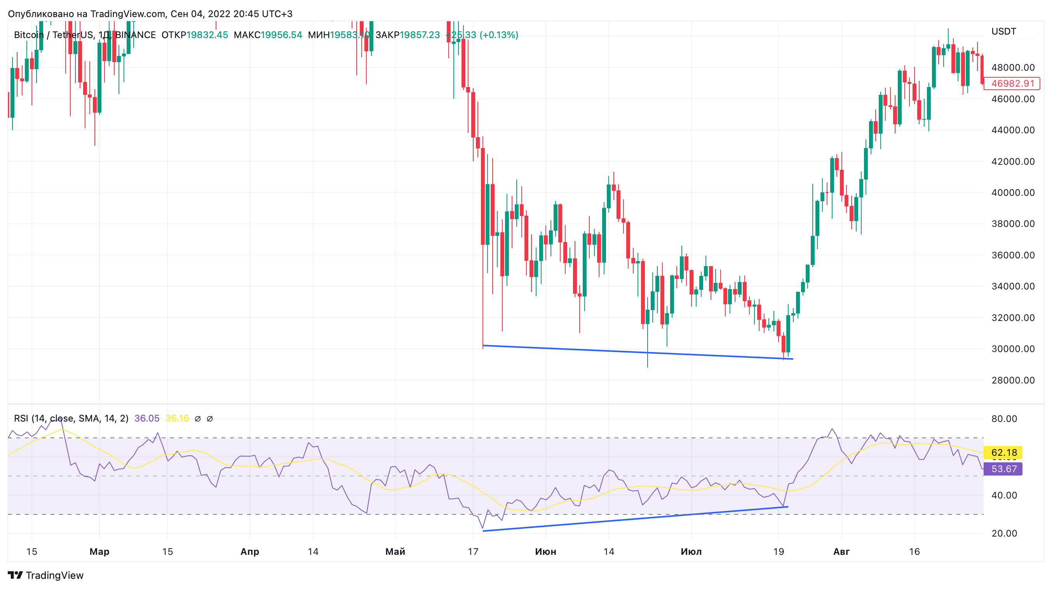Image resolution: width=1052 pixels, height=589 pixels.
Task: Click the Мар month label on time axis
Action: (x=99, y=551)
